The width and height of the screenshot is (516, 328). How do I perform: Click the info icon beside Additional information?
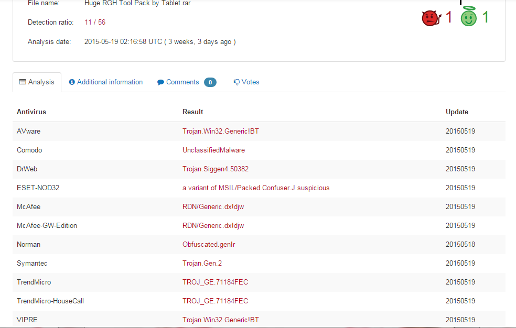[72, 82]
